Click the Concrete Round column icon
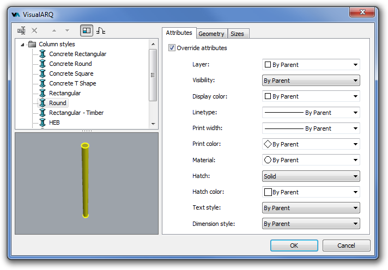 click(x=43, y=64)
